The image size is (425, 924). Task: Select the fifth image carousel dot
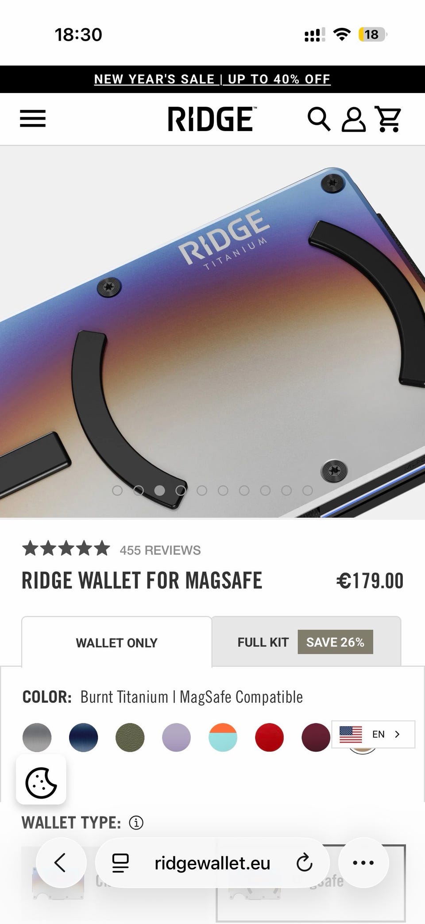202,491
